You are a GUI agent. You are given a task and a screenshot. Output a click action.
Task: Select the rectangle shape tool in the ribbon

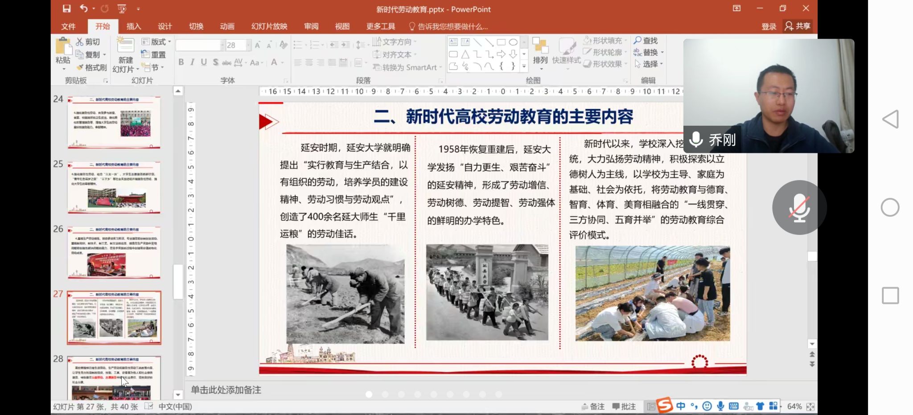coord(502,42)
